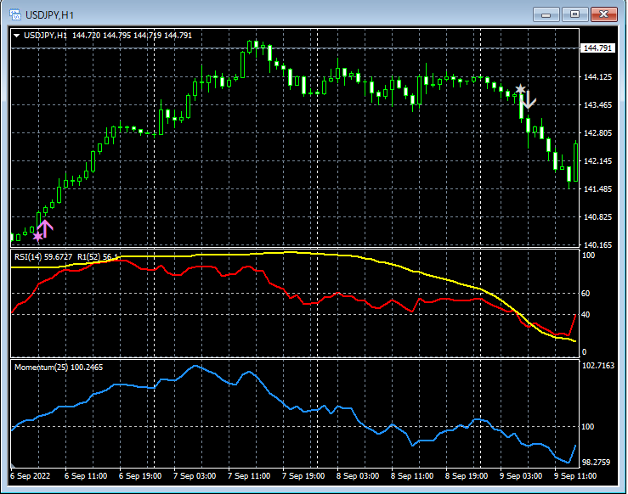The image size is (628, 494).
Task: Click the RSI scale value 100
Action: (588, 255)
